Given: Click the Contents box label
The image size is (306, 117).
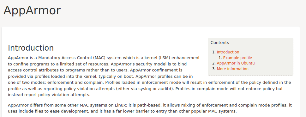Looking at the screenshot, I should pos(220,43).
